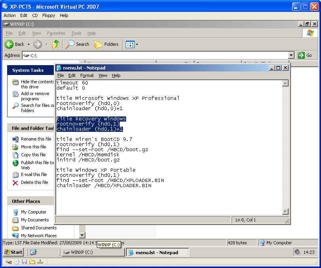The height and width of the screenshot is (268, 321).
Task: Click the 'title Hiren's BootCD 9.7' line
Action: tap(94, 139)
